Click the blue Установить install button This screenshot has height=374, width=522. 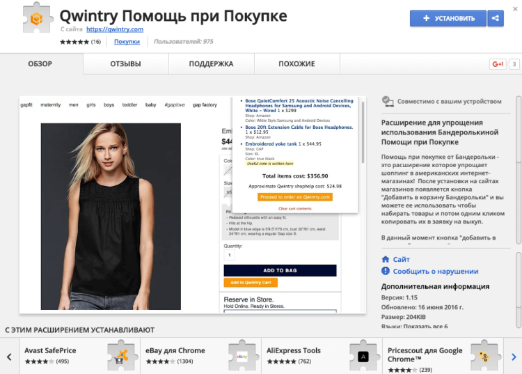coord(448,18)
